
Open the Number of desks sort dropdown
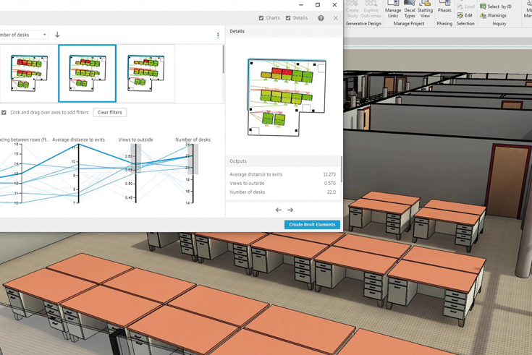pyautogui.click(x=24, y=35)
